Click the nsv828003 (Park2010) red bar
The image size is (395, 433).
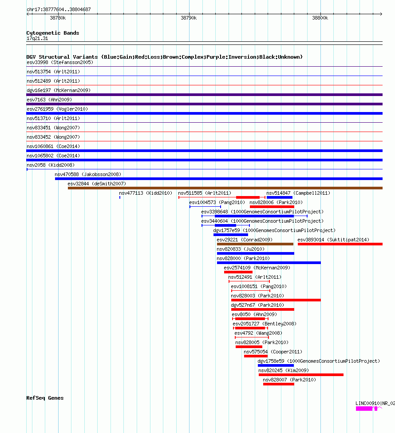276,300
